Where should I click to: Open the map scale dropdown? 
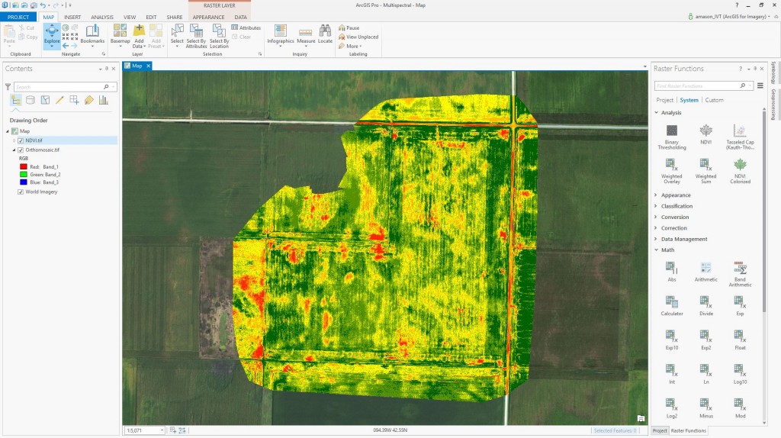(x=162, y=430)
